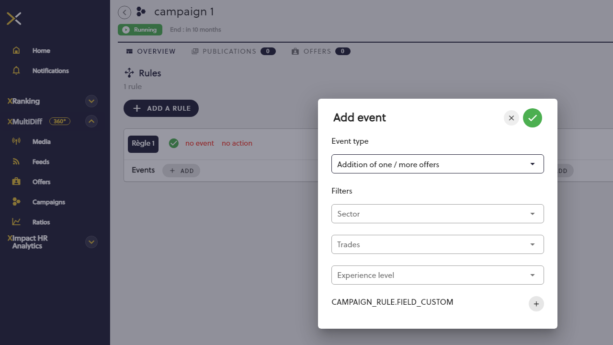Viewport: 613px width, 345px height.
Task: Click the '1 rule' count text
Action: pyautogui.click(x=133, y=87)
